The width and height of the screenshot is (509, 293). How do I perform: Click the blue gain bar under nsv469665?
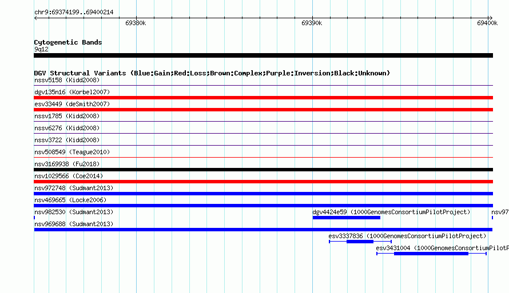point(263,206)
